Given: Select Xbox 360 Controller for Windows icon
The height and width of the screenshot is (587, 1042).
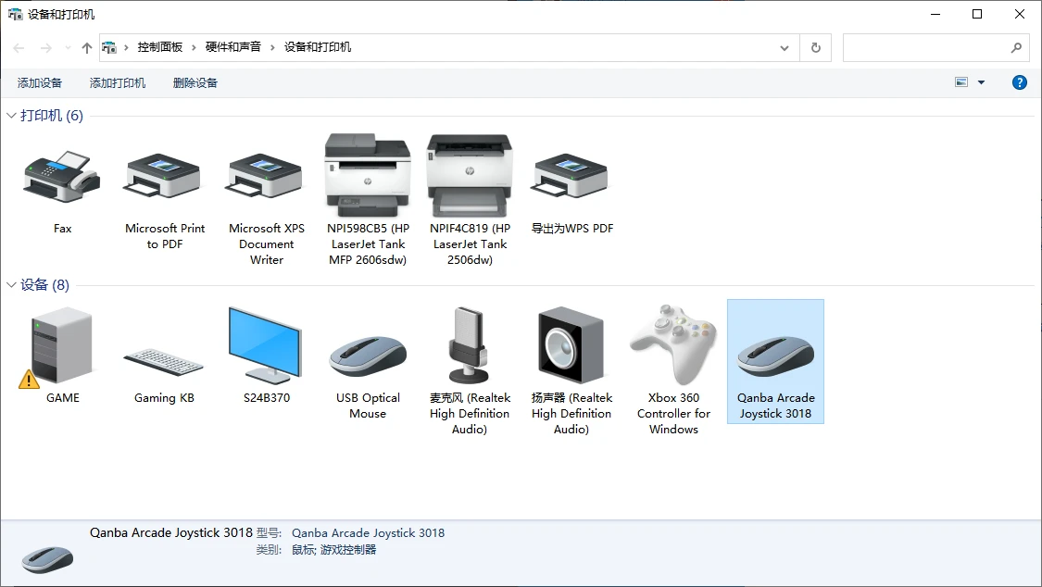Looking at the screenshot, I should point(673,345).
